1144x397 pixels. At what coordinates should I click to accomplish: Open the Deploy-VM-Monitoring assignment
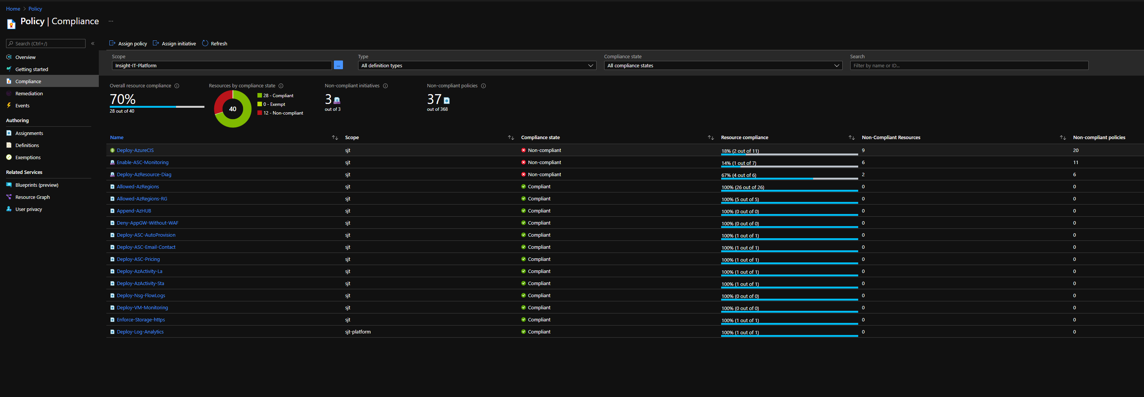pos(142,308)
